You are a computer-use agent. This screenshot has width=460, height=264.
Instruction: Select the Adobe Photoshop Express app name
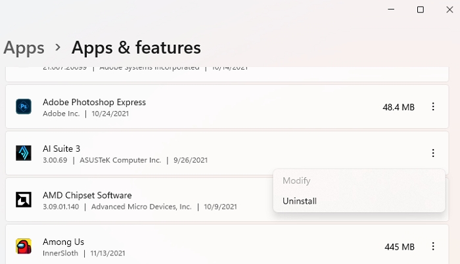tap(94, 102)
